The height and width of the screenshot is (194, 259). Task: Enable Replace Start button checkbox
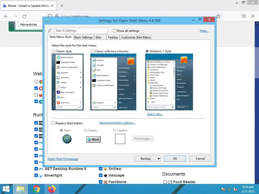tap(53, 123)
